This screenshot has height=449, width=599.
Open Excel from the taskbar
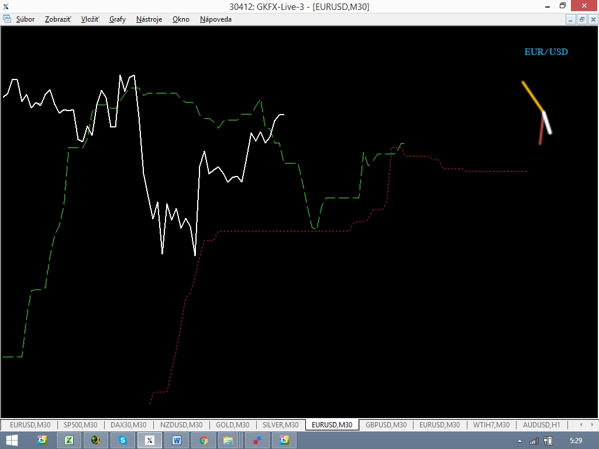(69, 440)
